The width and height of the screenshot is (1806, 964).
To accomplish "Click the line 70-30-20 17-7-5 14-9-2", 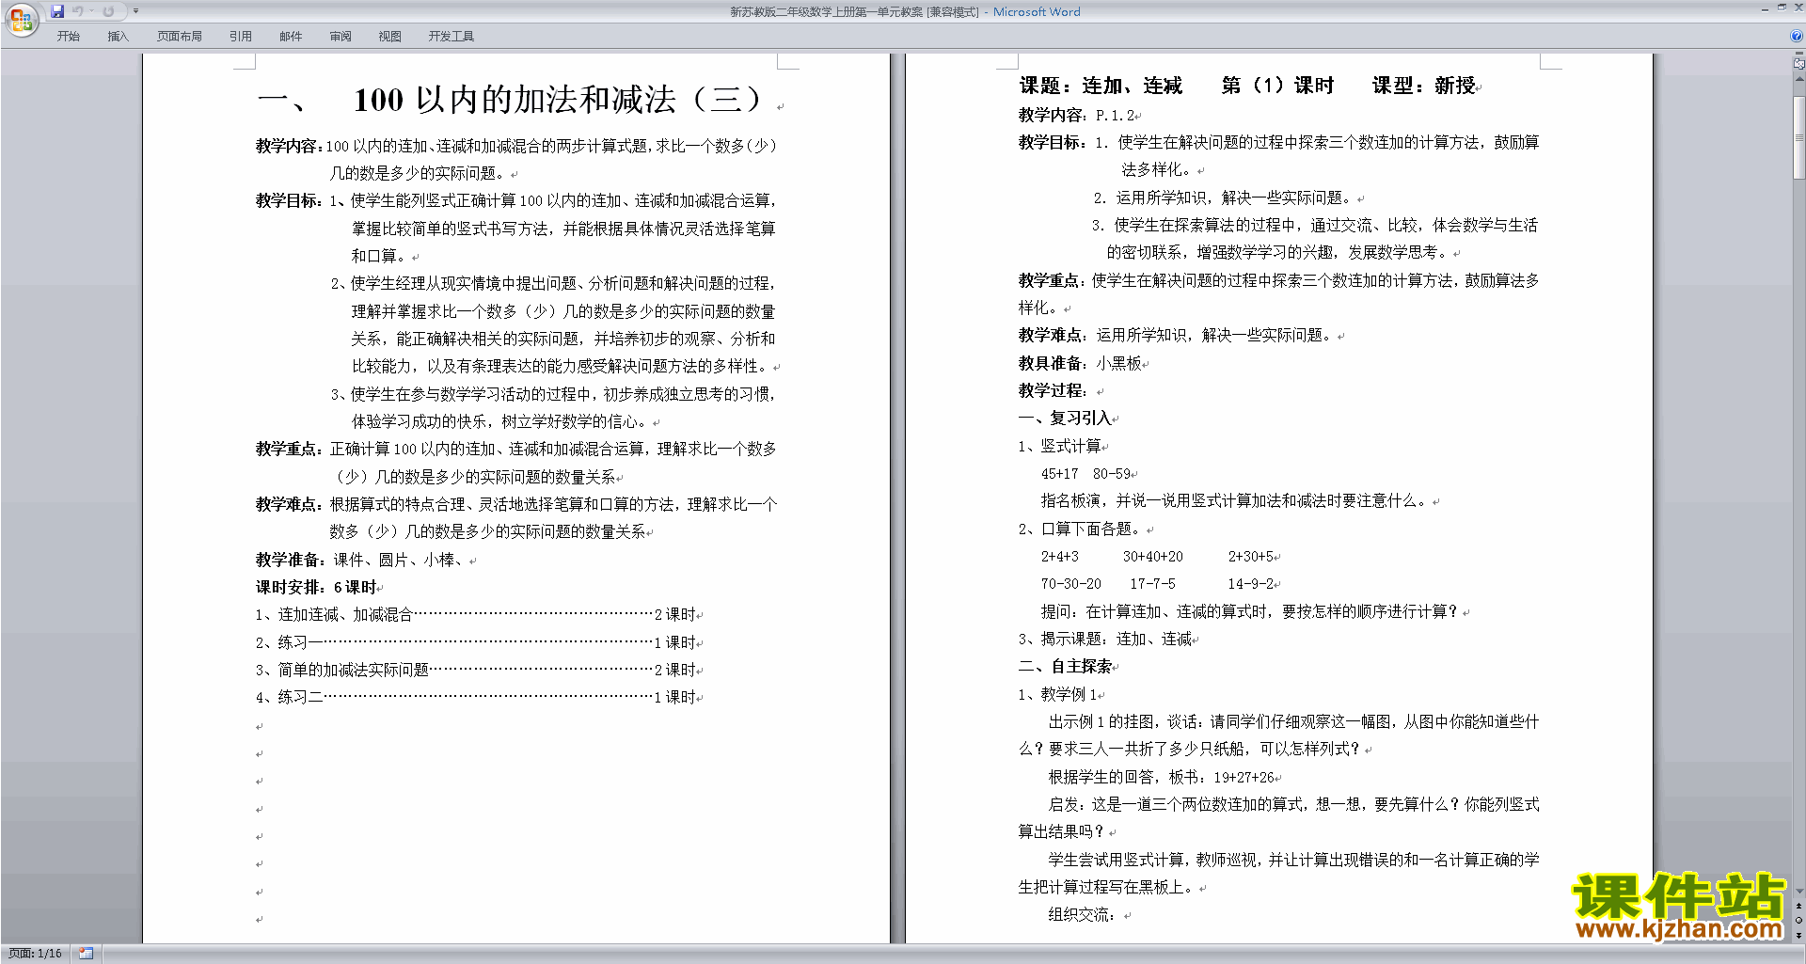I will tap(1157, 584).
